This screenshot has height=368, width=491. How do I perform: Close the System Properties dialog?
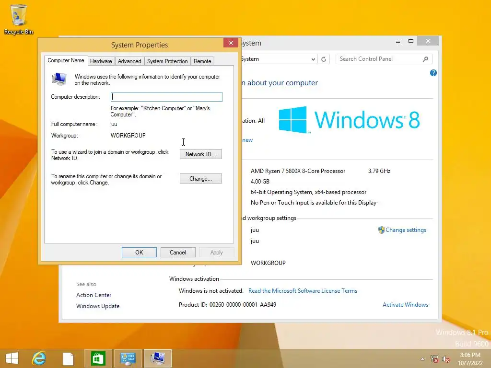pos(231,43)
